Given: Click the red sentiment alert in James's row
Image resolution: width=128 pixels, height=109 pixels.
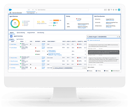Looking at the screenshot, I should pyautogui.click(x=36, y=48).
